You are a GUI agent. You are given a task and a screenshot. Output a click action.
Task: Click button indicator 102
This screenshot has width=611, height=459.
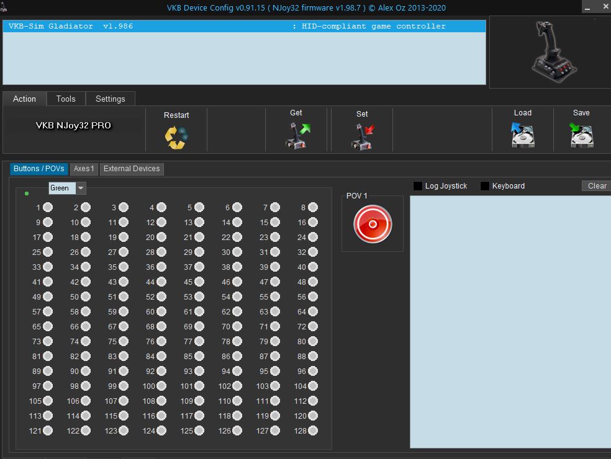click(x=237, y=386)
